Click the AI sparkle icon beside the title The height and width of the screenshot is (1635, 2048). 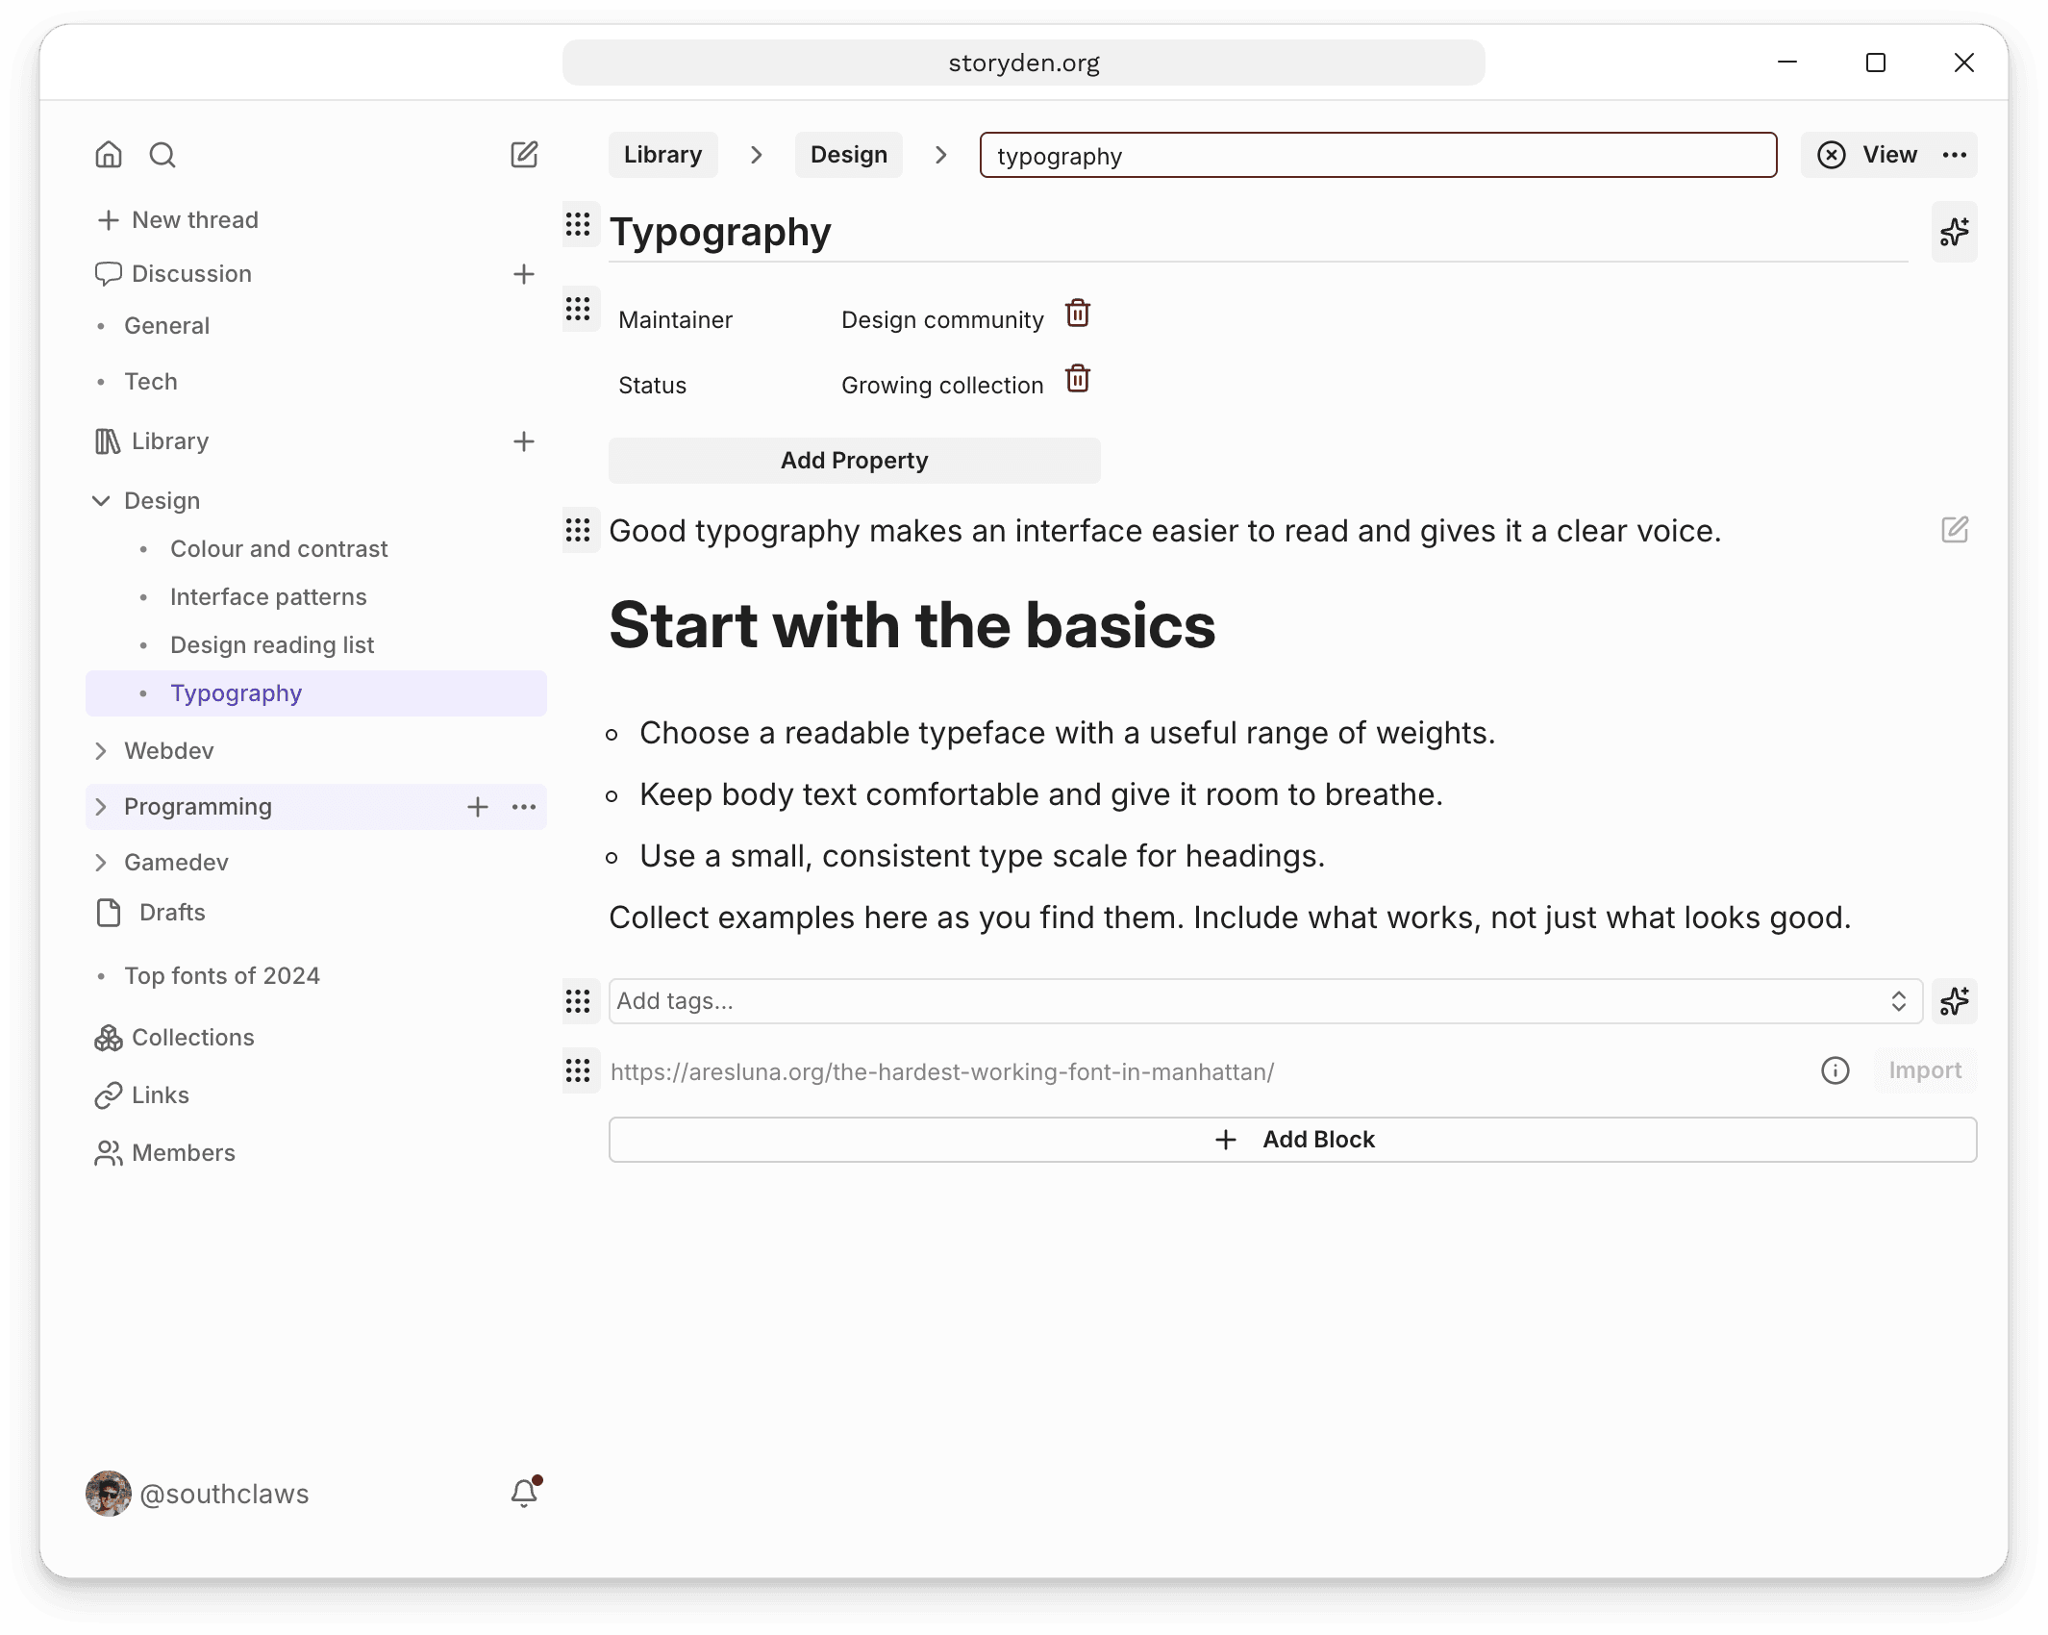1955,232
